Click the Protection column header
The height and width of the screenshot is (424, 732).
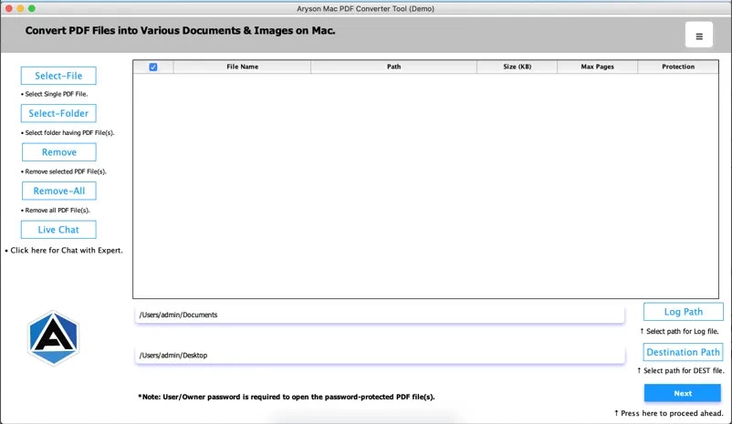click(678, 67)
